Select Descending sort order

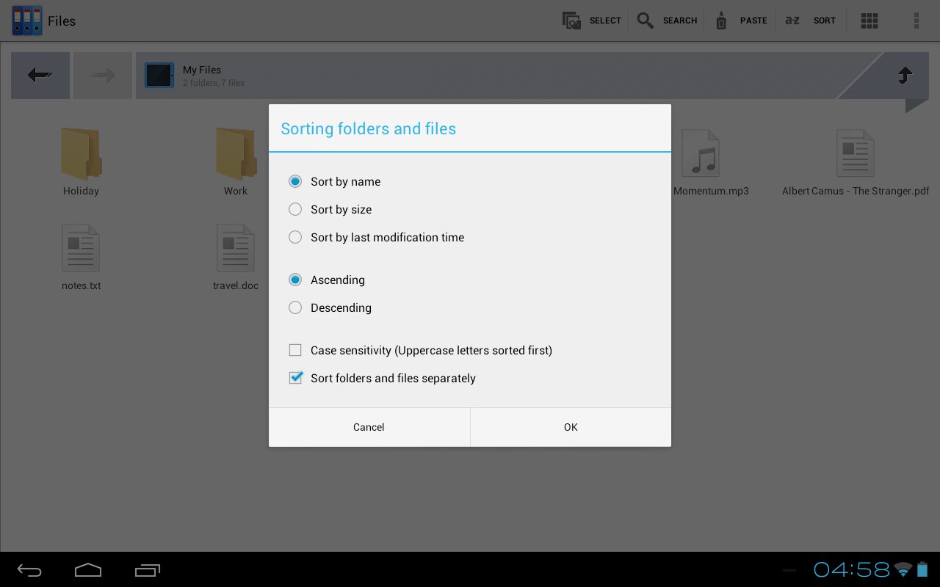point(295,307)
